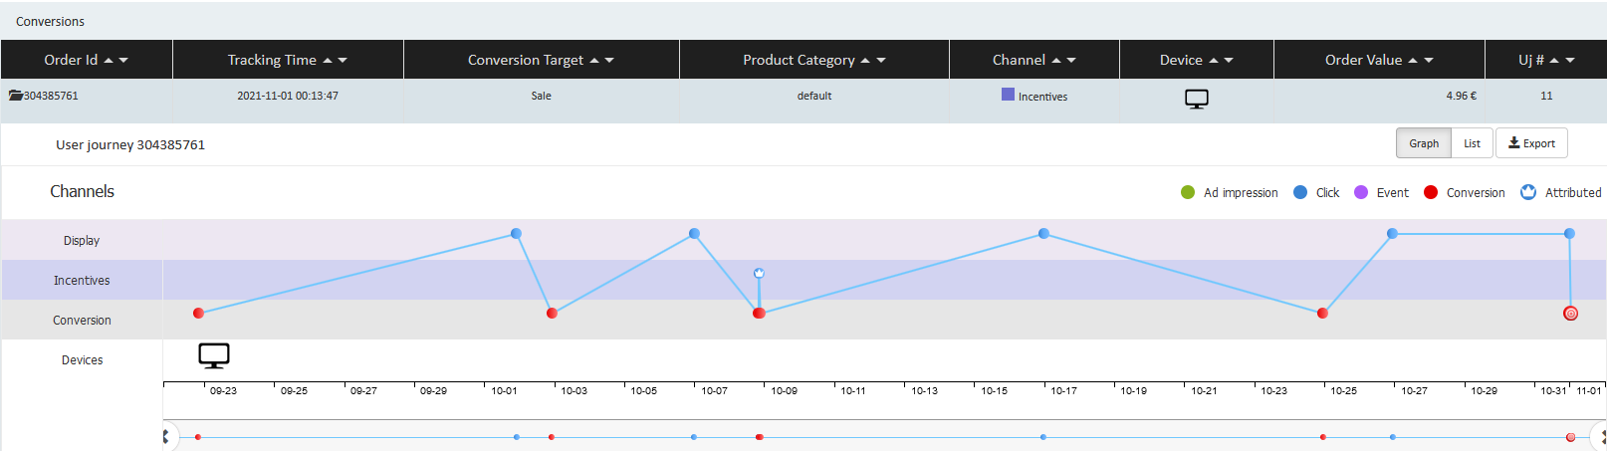The height and width of the screenshot is (451, 1607).
Task: Toggle the Event legend item
Action: (1381, 193)
